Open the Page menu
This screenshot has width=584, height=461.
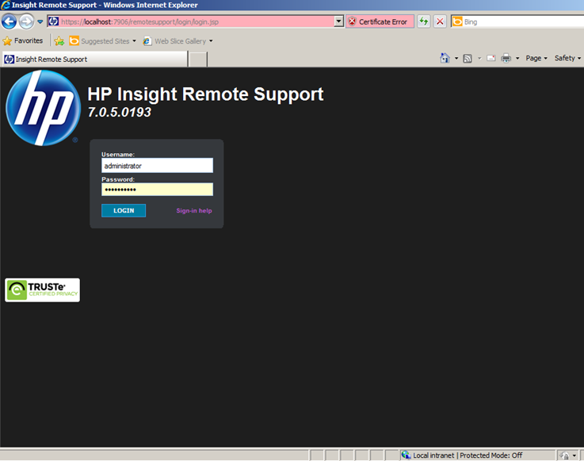click(x=536, y=58)
